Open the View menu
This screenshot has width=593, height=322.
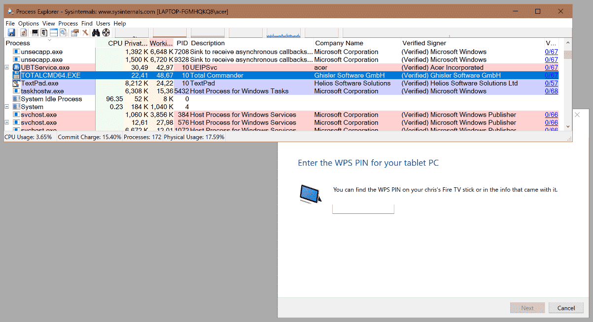[49, 23]
